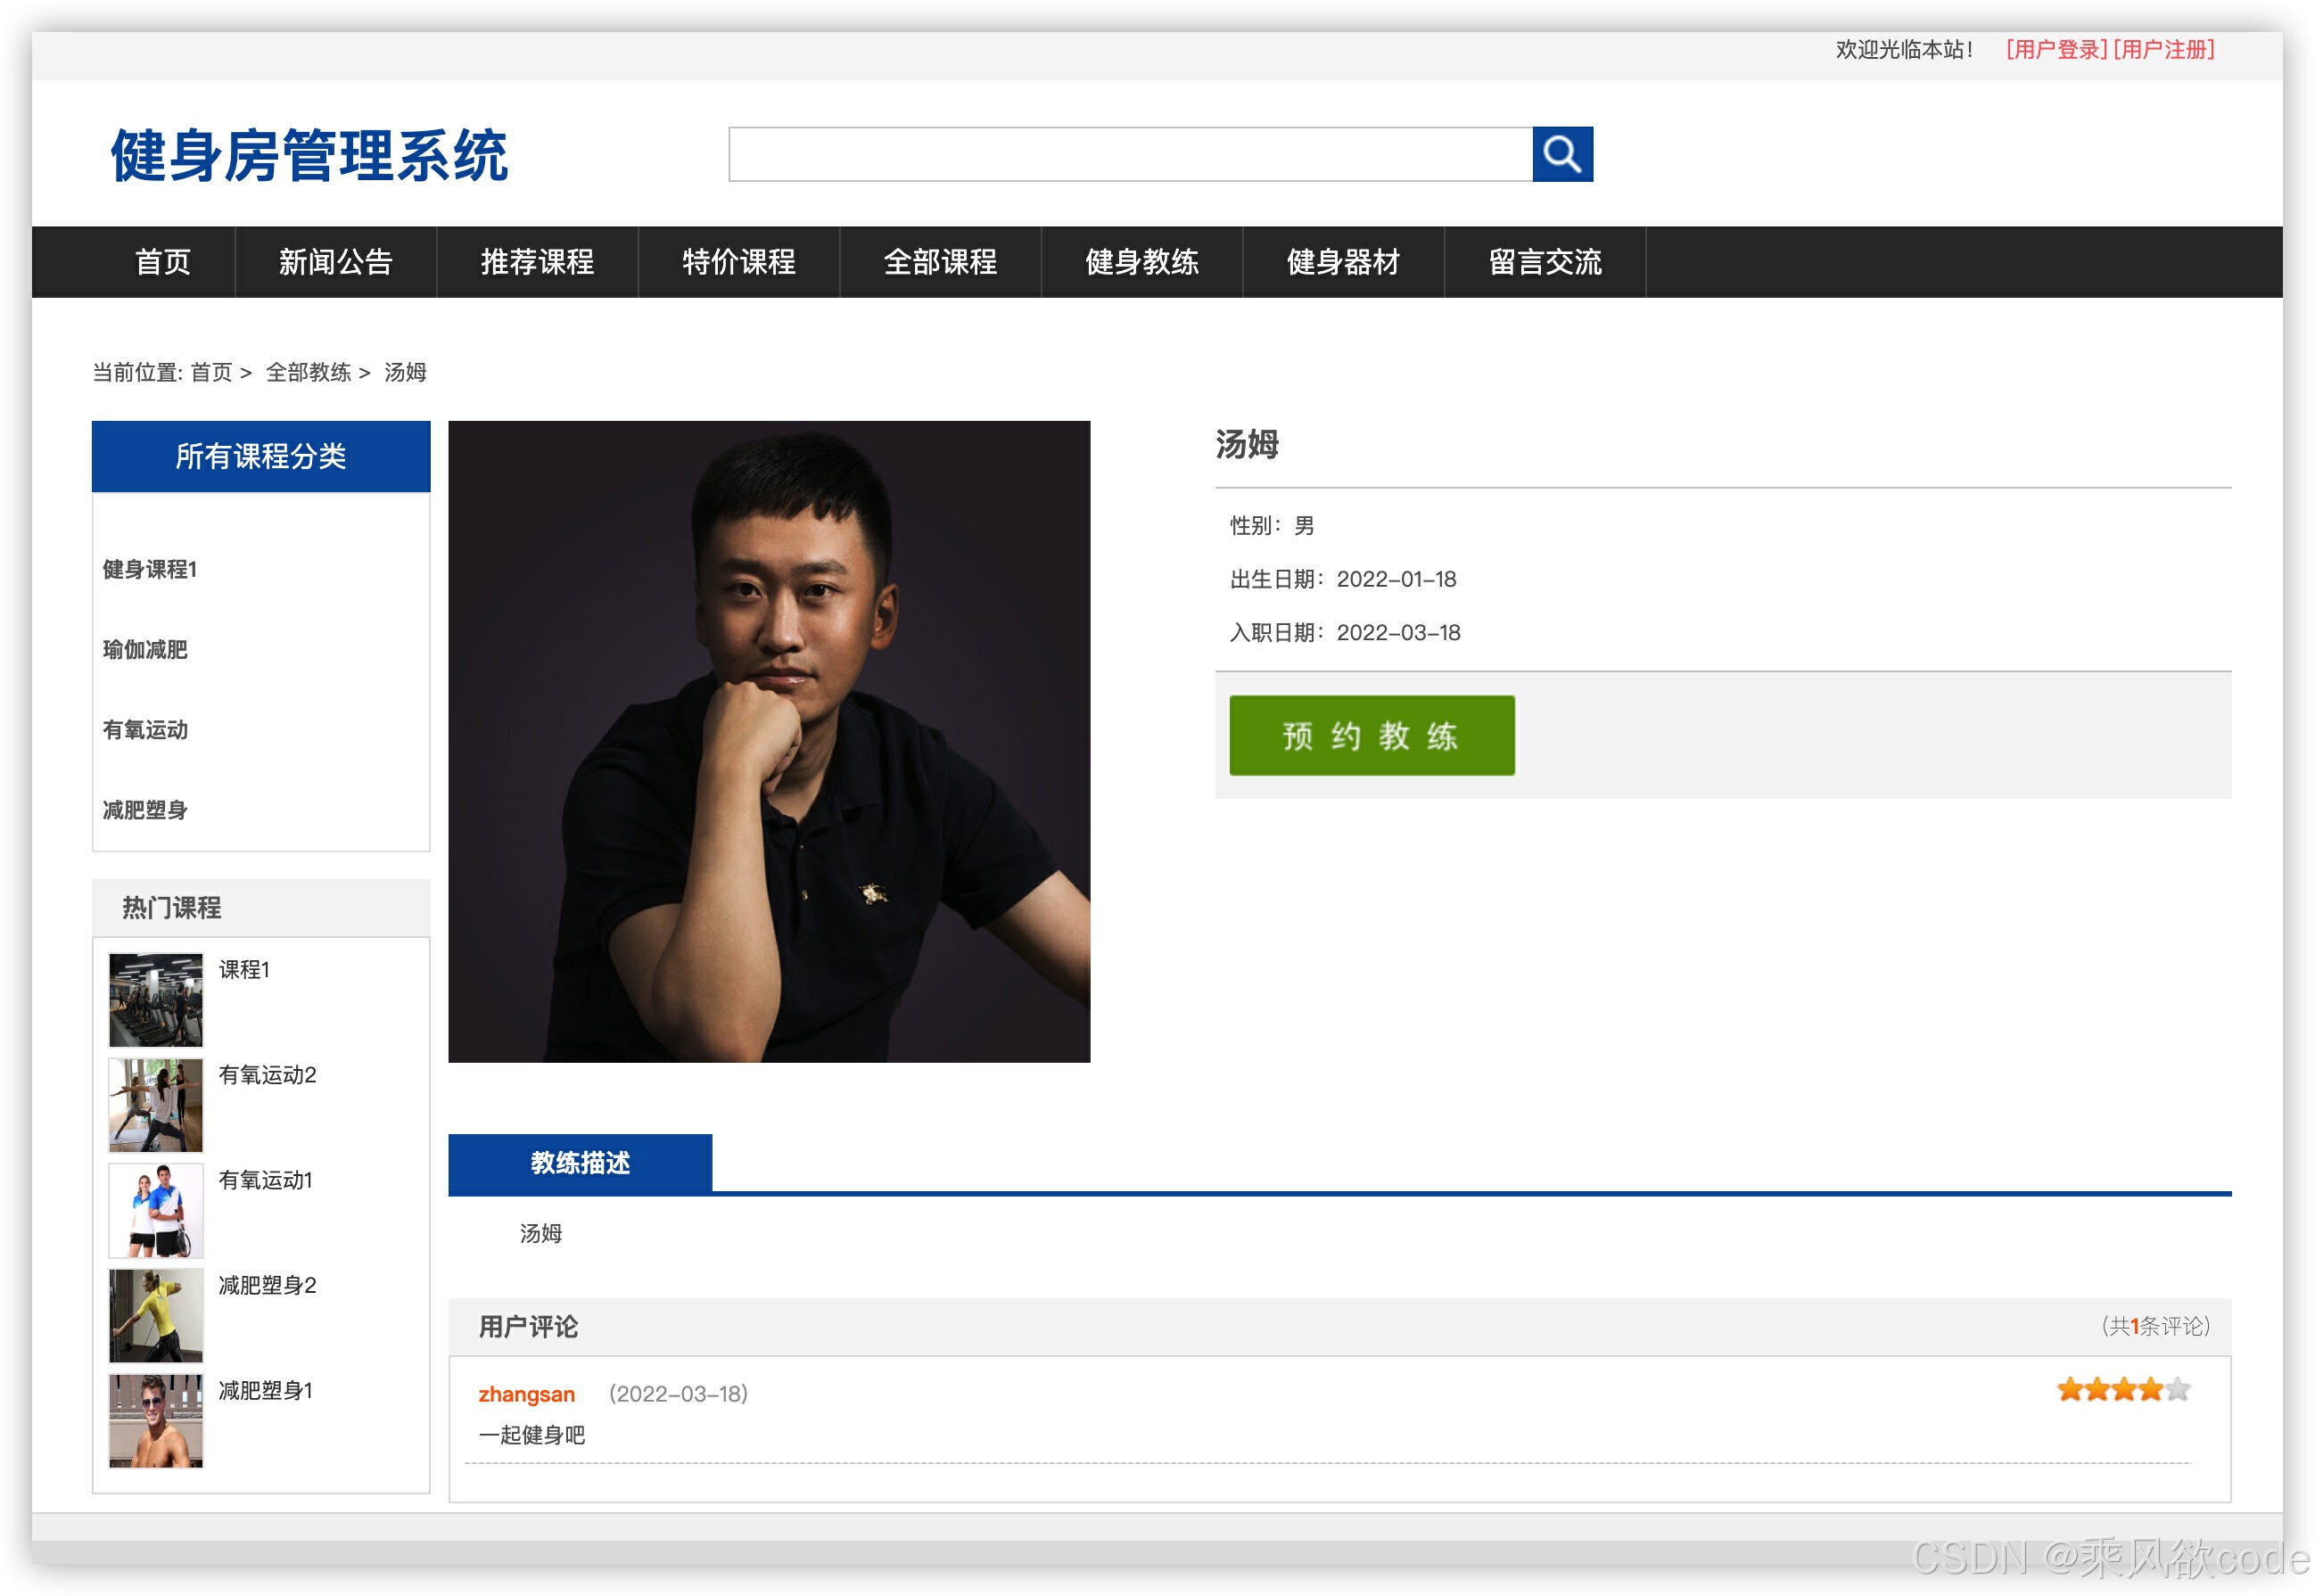2315x1596 pixels.
Task: Open the 课程1 gym thumbnail
Action: coord(155,999)
